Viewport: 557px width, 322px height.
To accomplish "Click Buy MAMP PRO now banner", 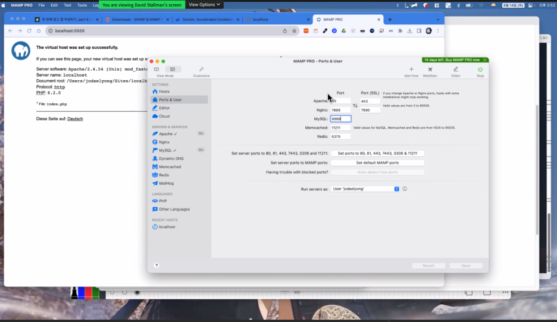I will click(455, 60).
